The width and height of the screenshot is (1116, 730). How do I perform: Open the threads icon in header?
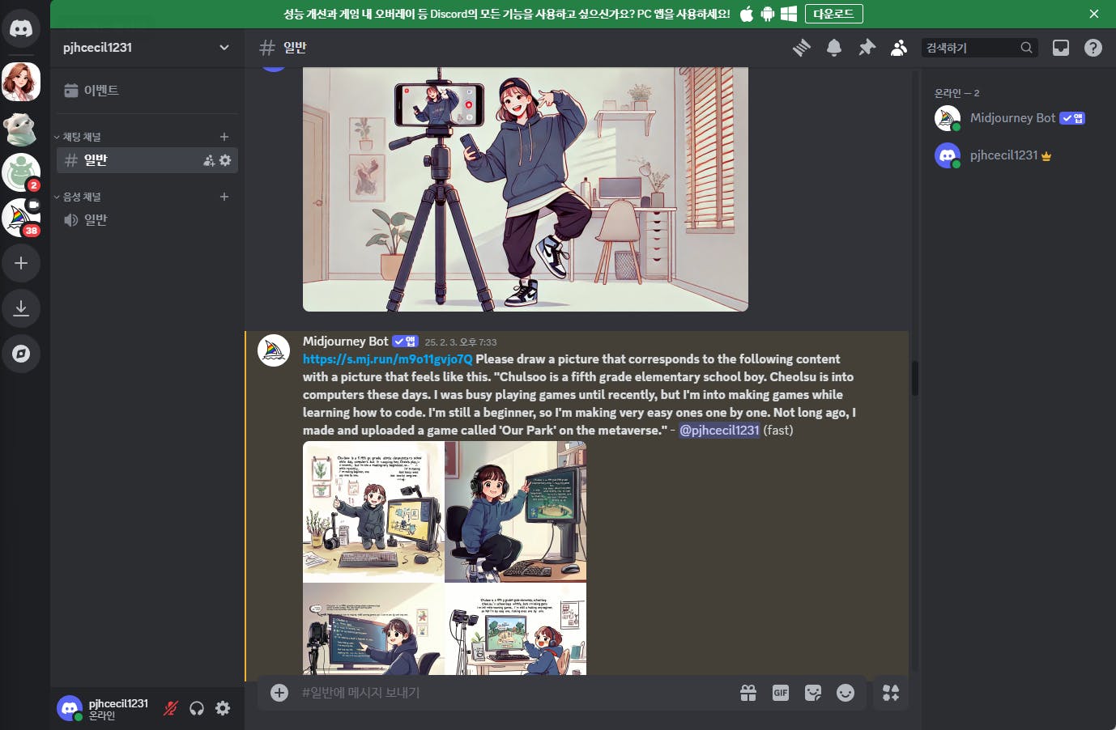[802, 48]
